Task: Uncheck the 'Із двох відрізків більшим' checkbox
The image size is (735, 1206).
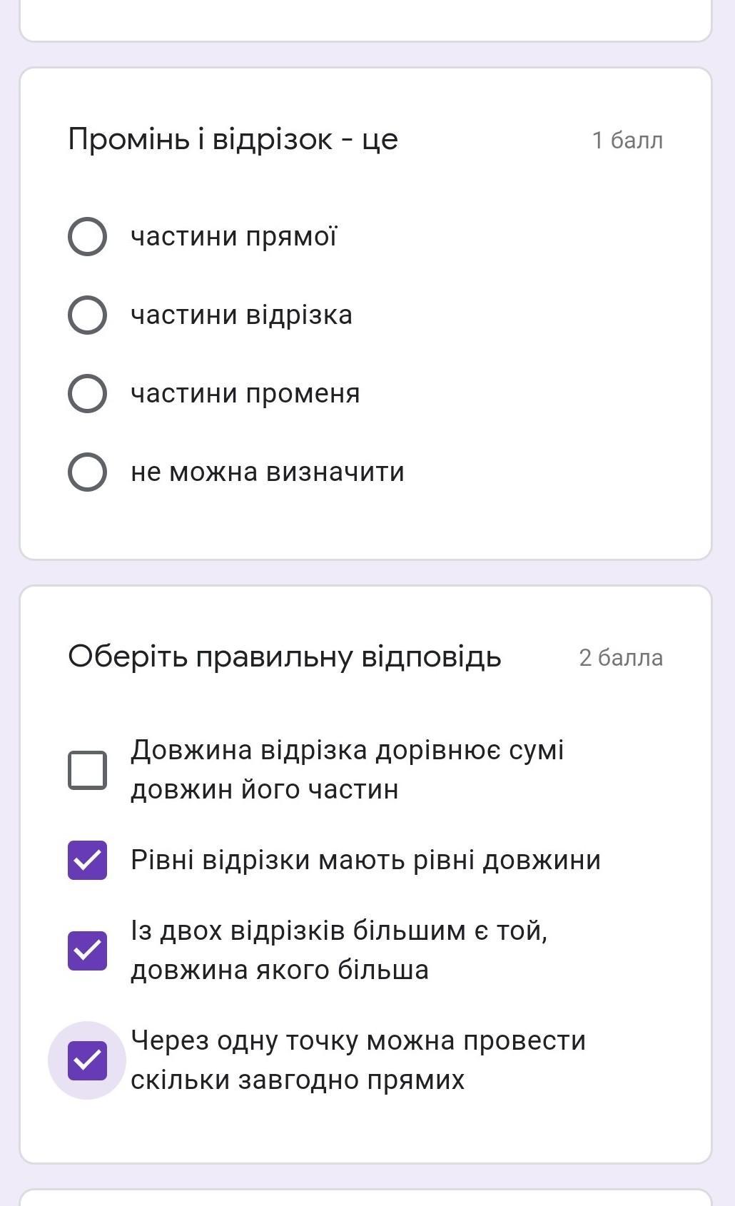Action: pyautogui.click(x=87, y=951)
